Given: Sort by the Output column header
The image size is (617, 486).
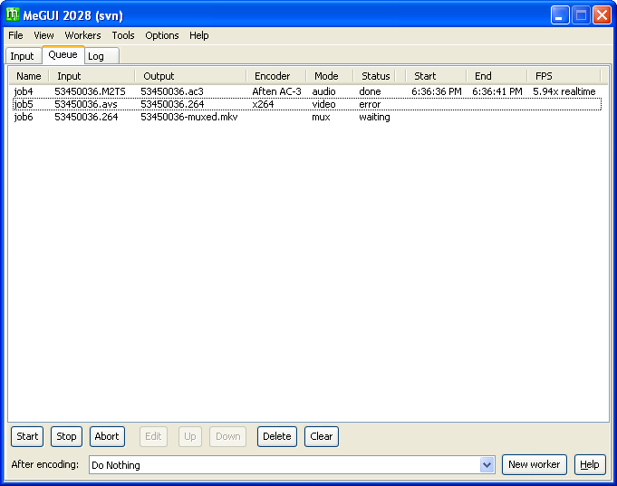Looking at the screenshot, I should [x=190, y=76].
